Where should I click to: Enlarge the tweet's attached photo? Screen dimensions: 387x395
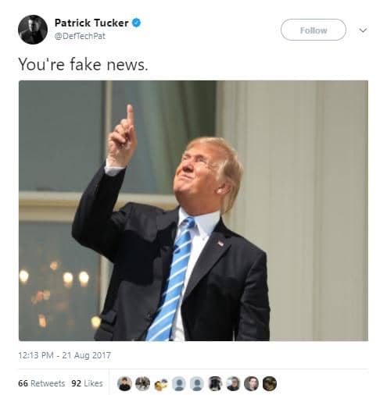(x=193, y=211)
